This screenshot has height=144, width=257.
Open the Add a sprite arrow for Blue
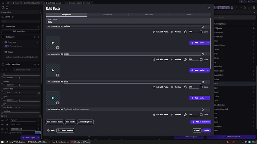coord(208,98)
